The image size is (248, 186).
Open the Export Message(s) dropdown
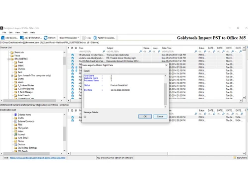tap(69, 38)
